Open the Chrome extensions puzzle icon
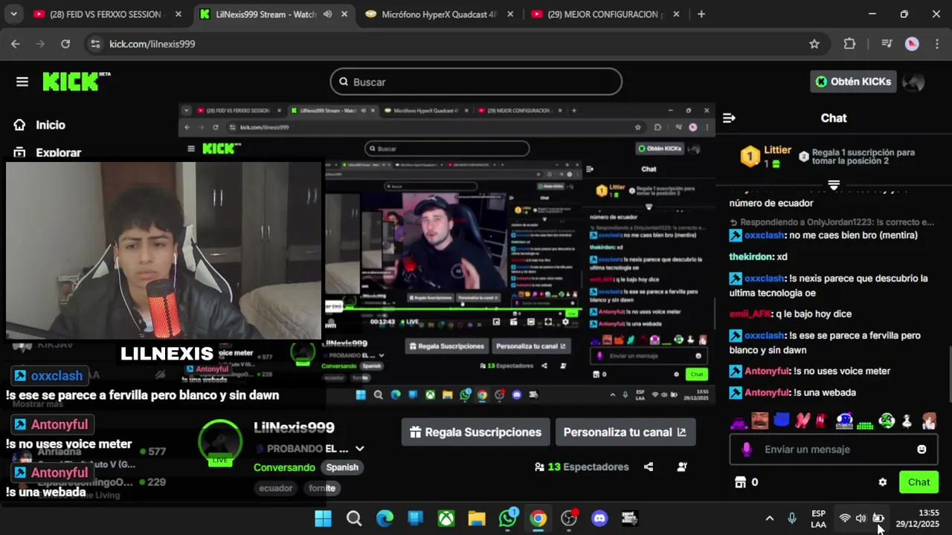The height and width of the screenshot is (535, 952). [849, 44]
